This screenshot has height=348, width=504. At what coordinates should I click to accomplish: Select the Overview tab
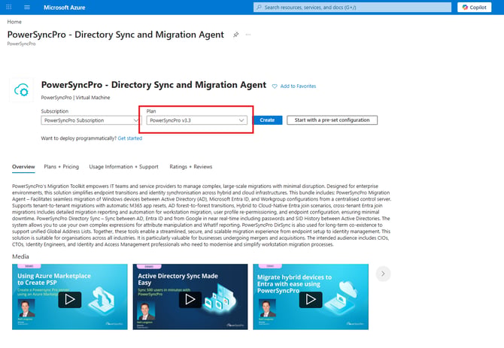[23, 167]
